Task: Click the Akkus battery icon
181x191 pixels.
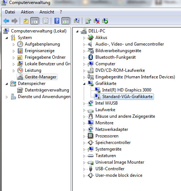Action: [91, 38]
